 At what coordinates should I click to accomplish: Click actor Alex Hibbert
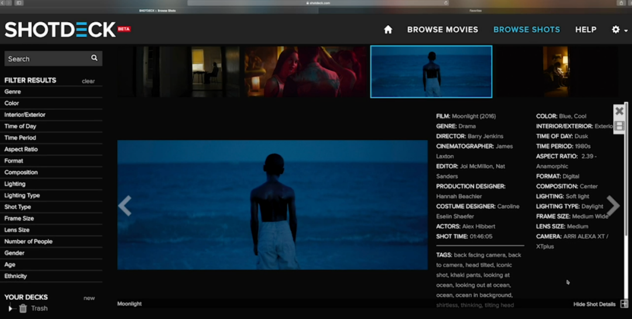pyautogui.click(x=479, y=227)
